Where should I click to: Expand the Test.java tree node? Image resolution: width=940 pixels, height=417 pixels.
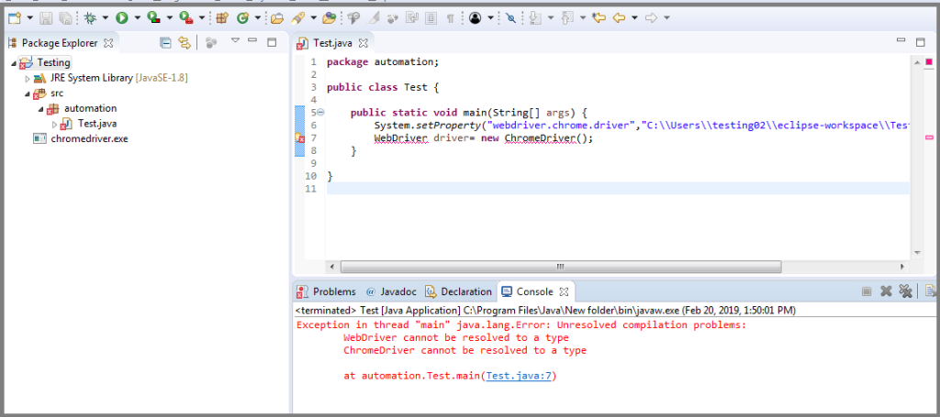(54, 124)
